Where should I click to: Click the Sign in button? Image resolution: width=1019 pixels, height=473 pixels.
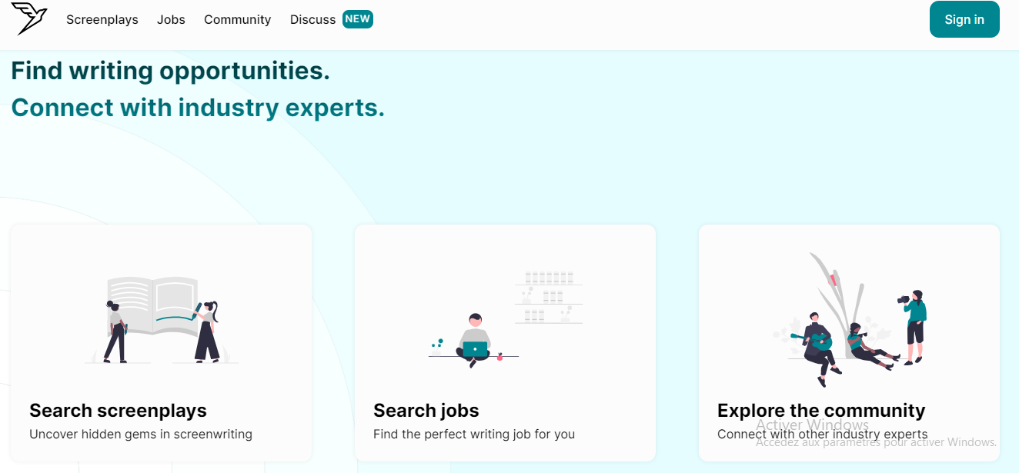pyautogui.click(x=964, y=19)
